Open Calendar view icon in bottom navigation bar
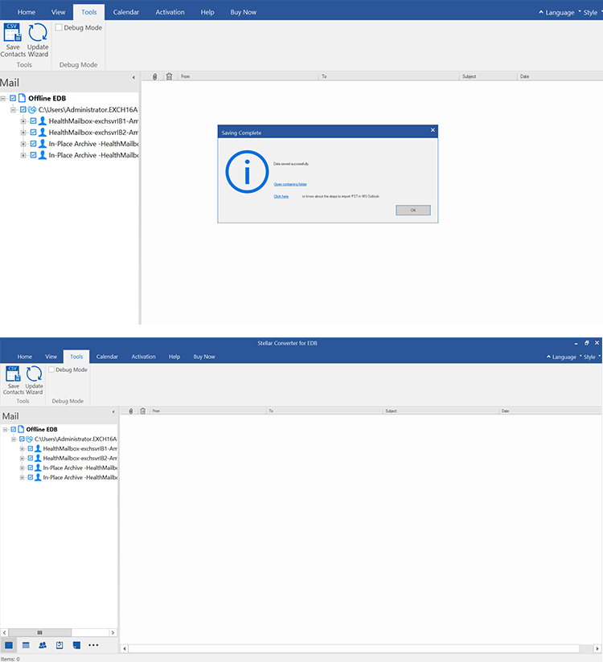The width and height of the screenshot is (603, 662). pos(26,644)
